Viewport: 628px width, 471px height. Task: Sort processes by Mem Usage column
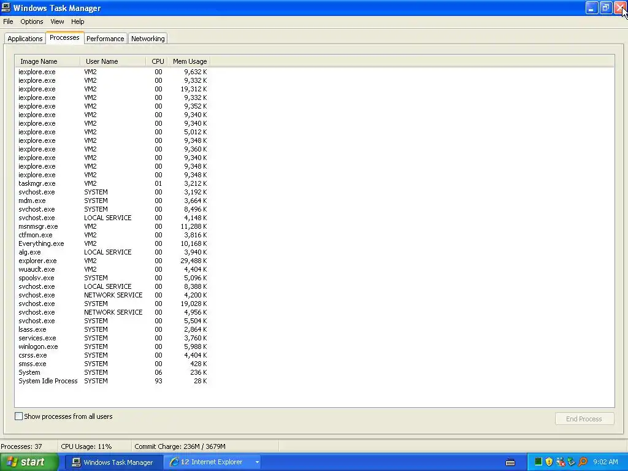(189, 61)
